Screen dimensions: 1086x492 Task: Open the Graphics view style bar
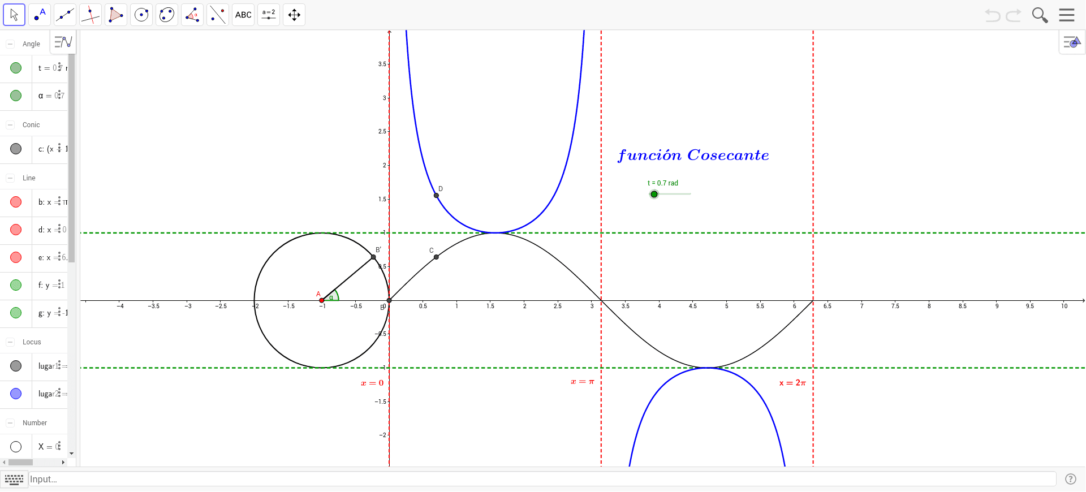1072,42
